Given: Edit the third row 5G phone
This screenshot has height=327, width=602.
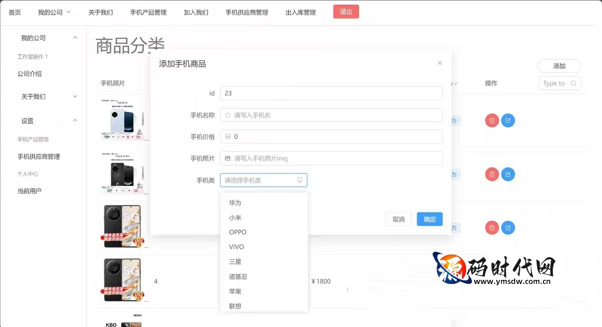Looking at the screenshot, I should coord(508,228).
